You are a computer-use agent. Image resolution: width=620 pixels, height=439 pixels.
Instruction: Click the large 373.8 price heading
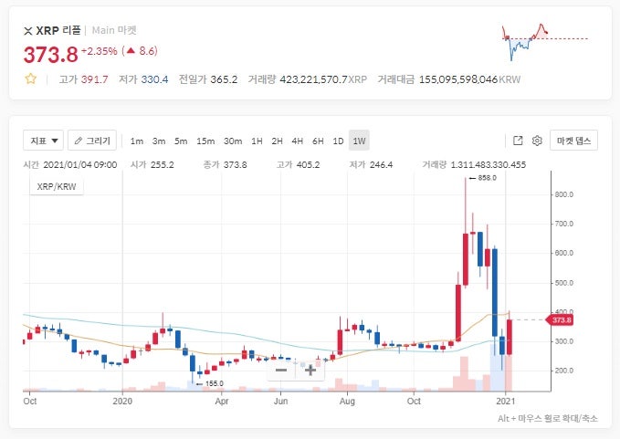click(50, 55)
